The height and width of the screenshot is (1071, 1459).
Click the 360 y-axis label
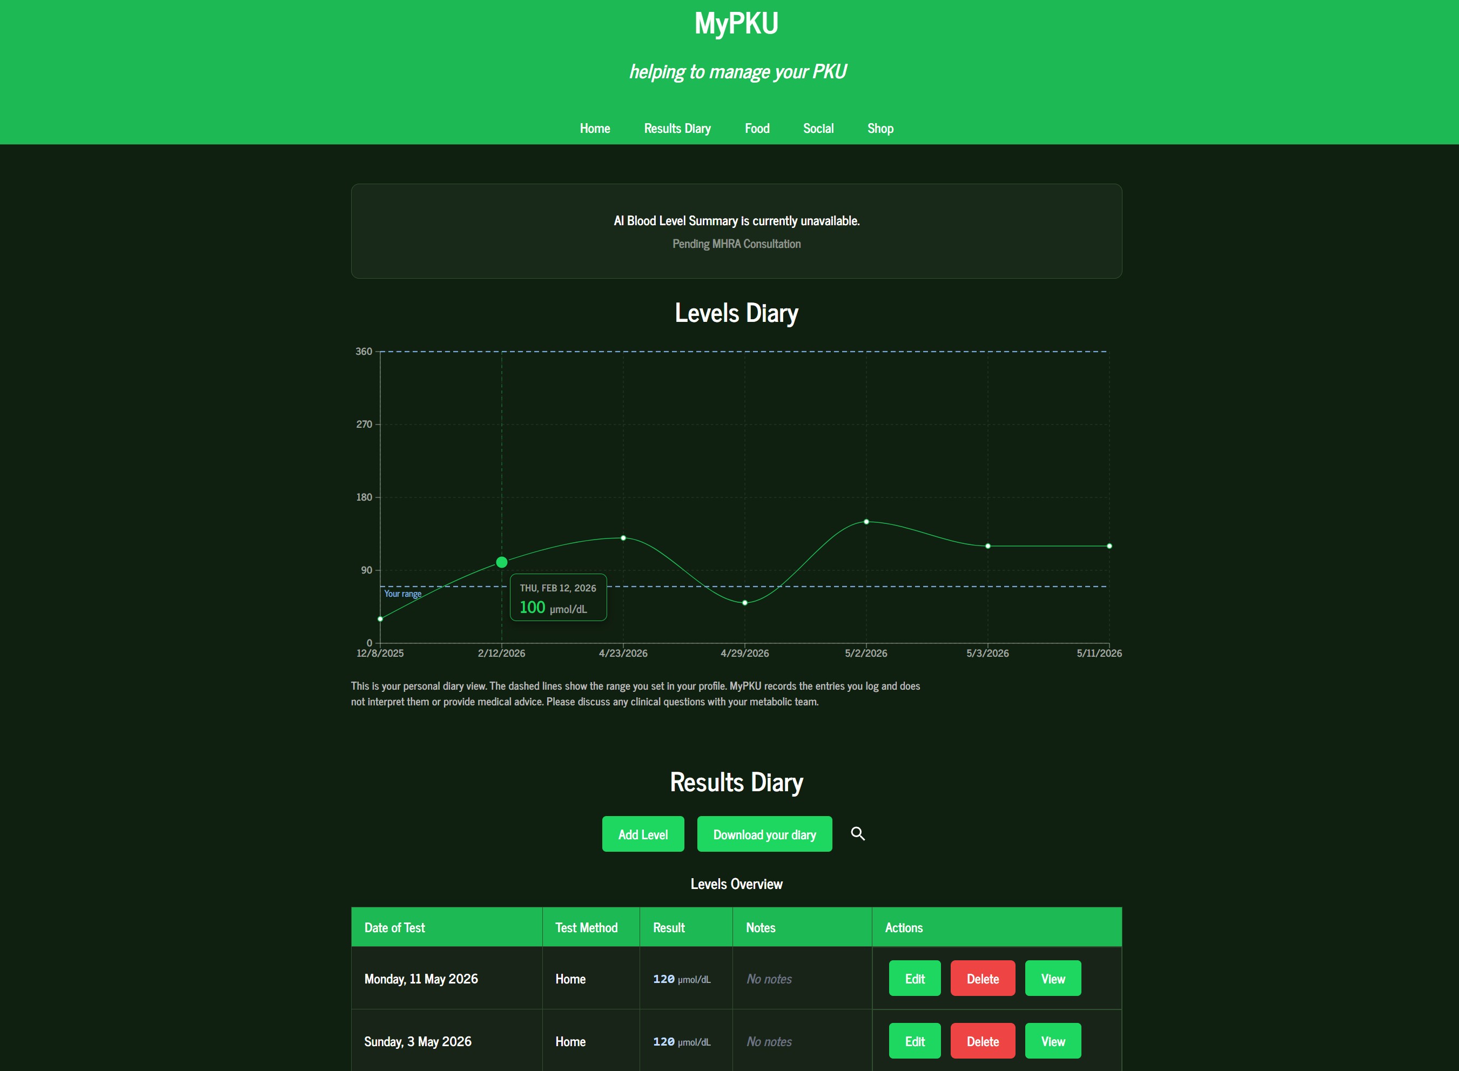[x=364, y=352]
